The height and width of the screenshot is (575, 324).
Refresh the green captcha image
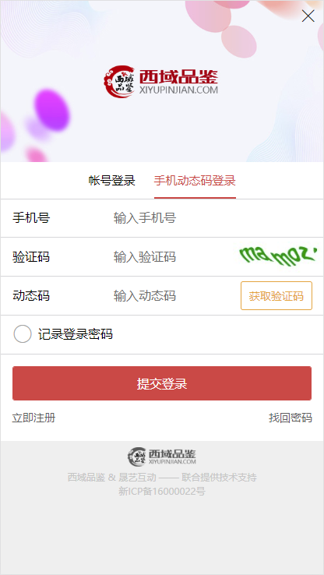pyautogui.click(x=278, y=256)
